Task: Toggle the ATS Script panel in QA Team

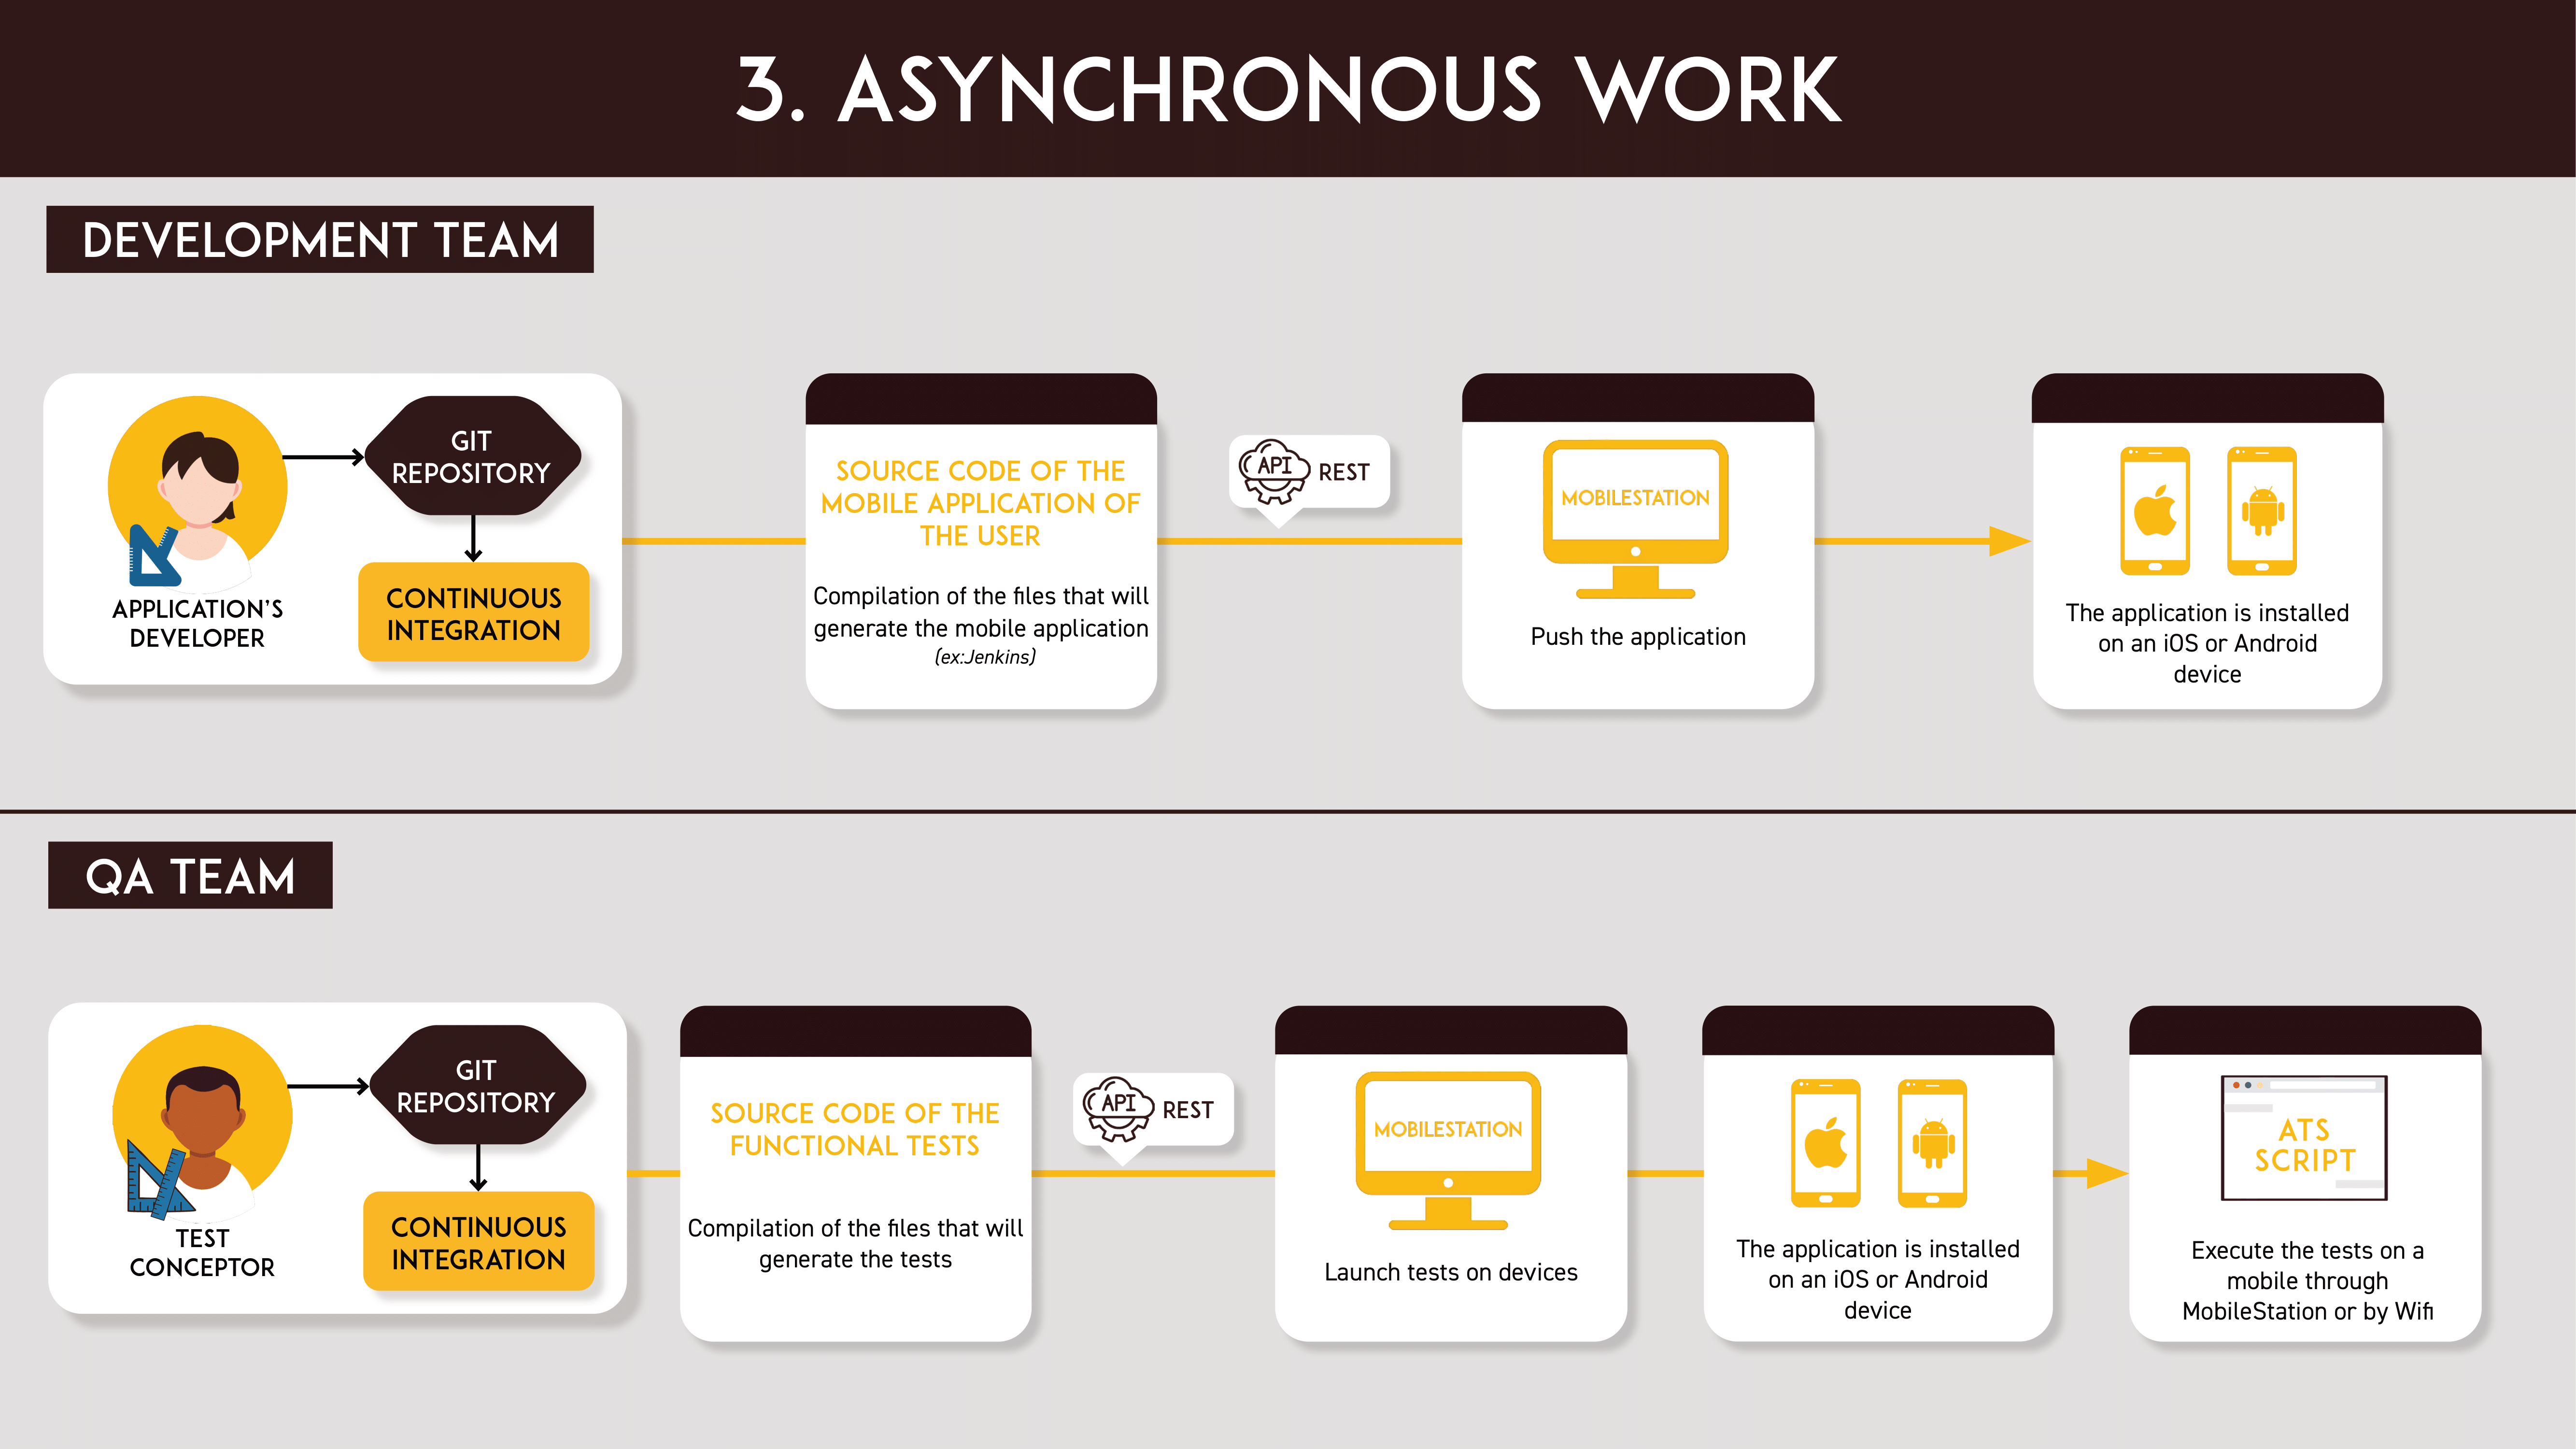Action: click(2300, 1168)
